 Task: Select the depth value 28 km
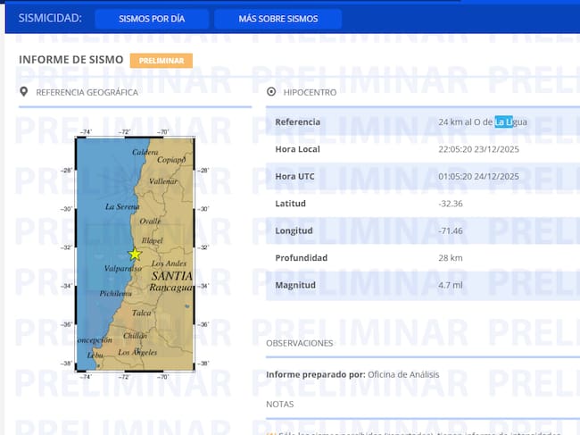[451, 257]
